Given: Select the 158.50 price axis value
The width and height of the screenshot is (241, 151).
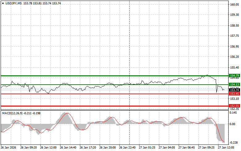Looking at the screenshot, I should click(x=235, y=26).
